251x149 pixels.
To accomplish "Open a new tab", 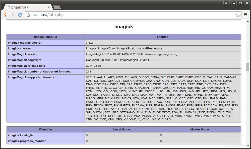I will pos(57,7).
